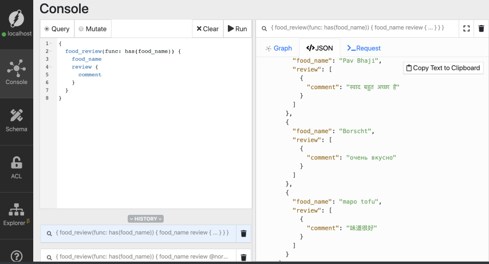Go to the ACL section

(x=17, y=167)
